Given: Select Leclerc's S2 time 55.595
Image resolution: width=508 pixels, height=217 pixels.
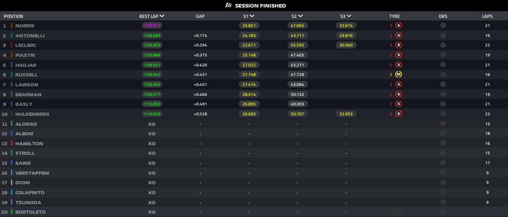Looking at the screenshot, I should tap(297, 45).
